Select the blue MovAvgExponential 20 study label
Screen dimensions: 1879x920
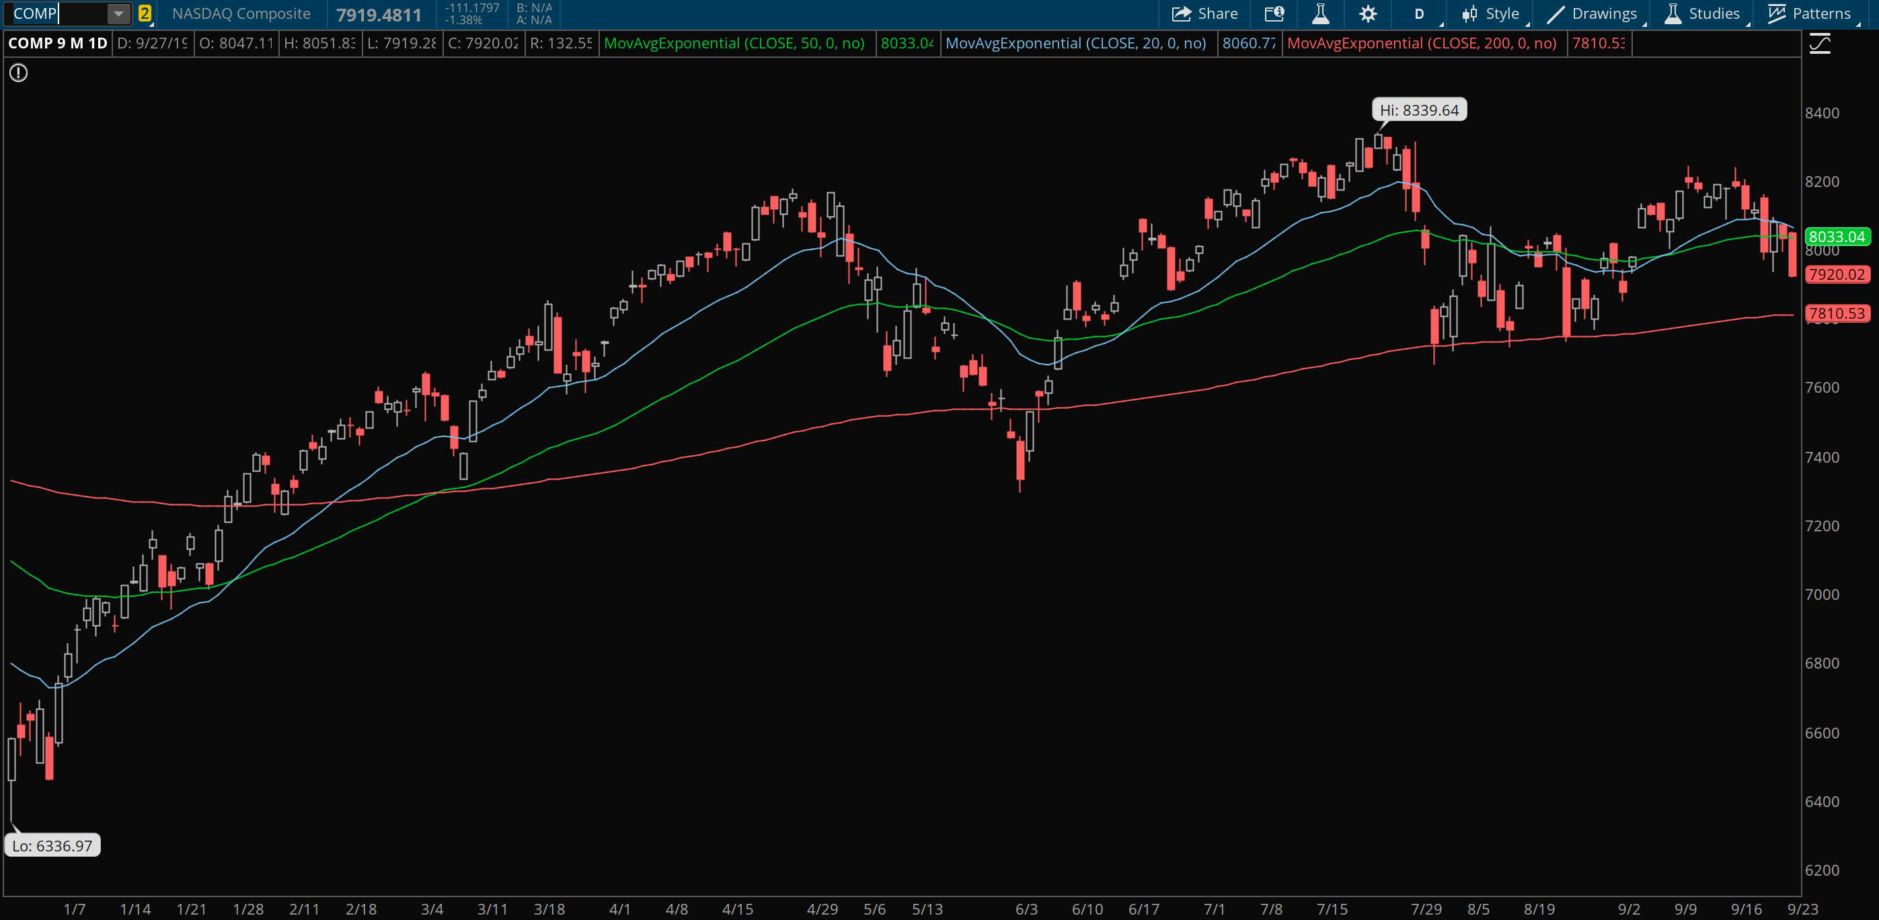(x=1075, y=43)
